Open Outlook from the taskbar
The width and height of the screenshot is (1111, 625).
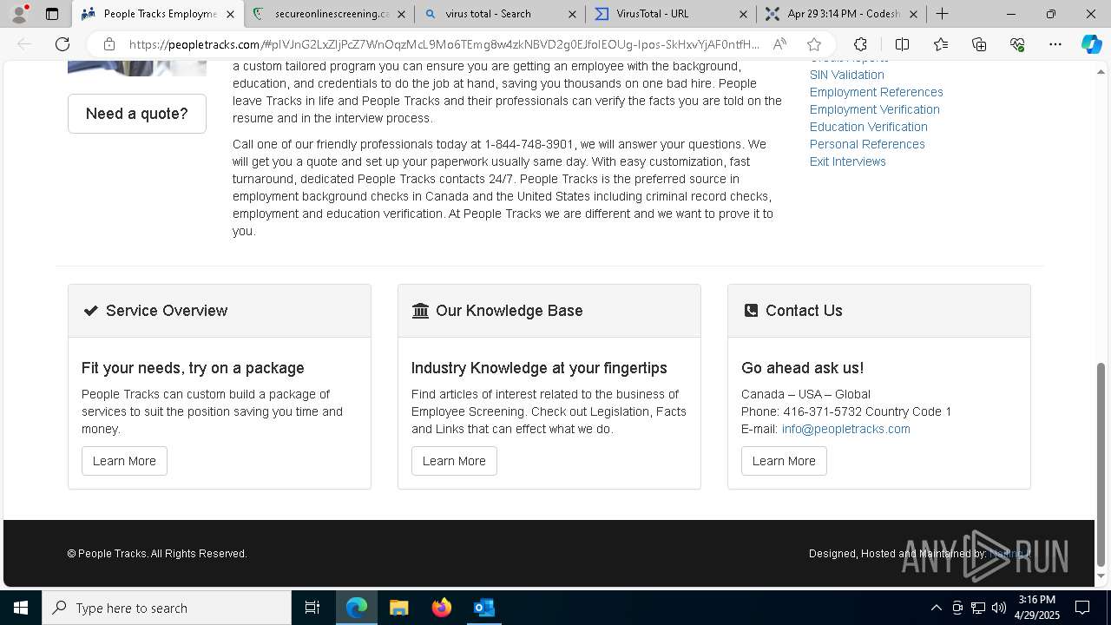pyautogui.click(x=484, y=608)
